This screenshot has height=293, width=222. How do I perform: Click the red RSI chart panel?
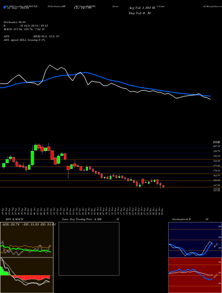[195, 275]
